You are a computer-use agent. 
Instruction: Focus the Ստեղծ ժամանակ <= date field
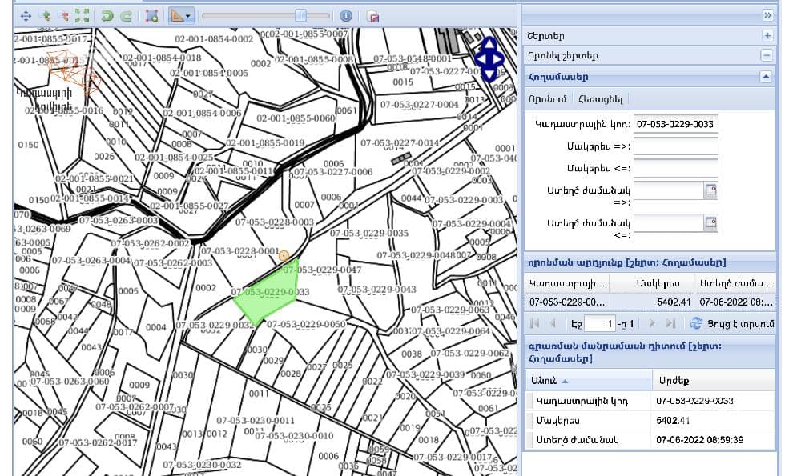coord(669,223)
